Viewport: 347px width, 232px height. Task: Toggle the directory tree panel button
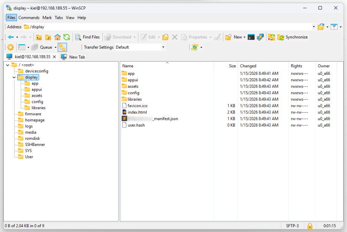pos(63,47)
